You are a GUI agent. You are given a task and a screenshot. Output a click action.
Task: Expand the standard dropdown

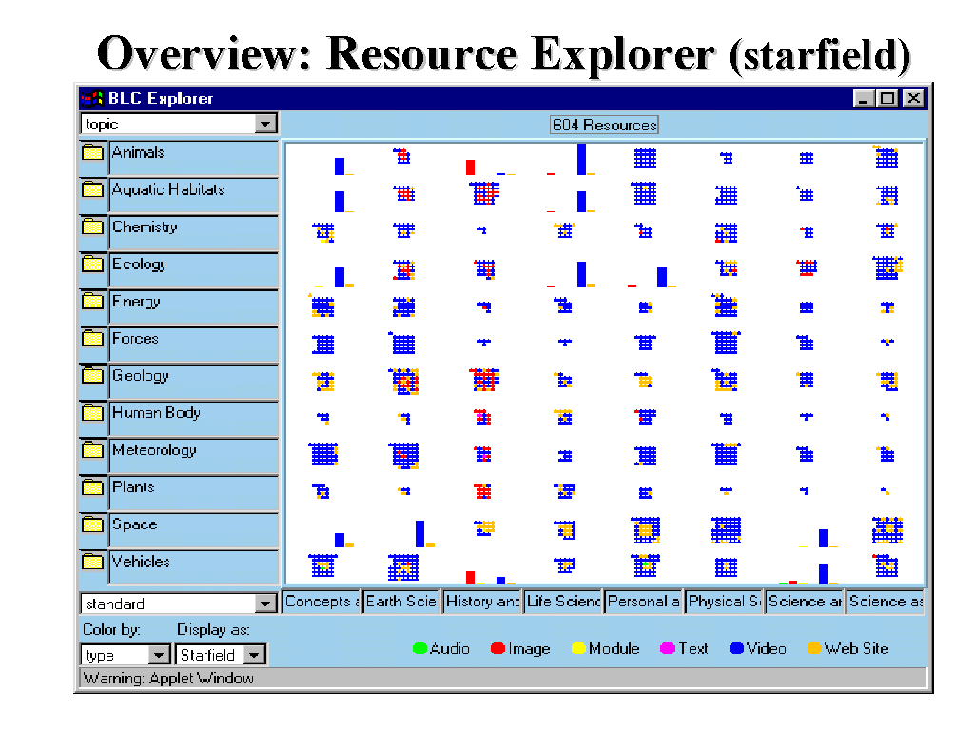tap(265, 603)
